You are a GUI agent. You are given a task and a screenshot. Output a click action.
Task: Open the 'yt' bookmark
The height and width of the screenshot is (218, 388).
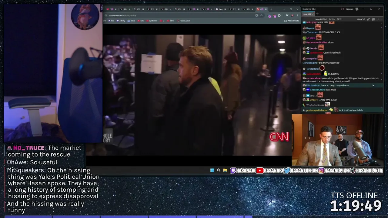click(x=162, y=21)
